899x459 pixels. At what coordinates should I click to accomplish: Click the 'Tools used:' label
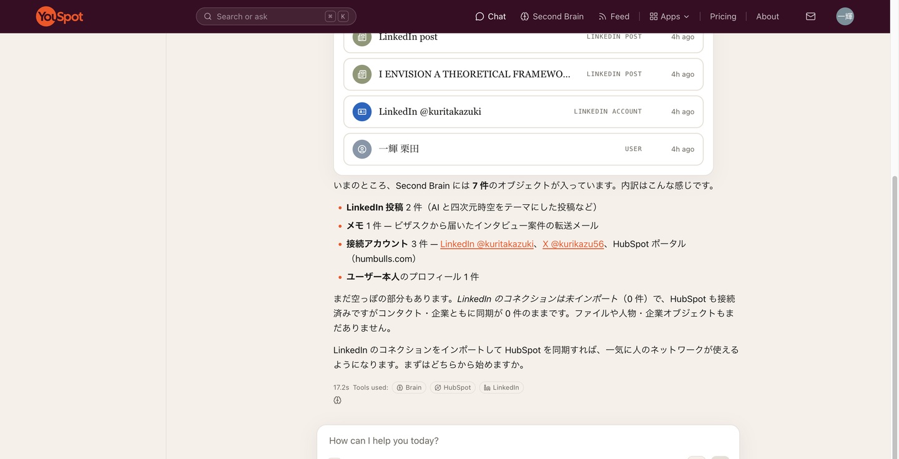pos(370,388)
